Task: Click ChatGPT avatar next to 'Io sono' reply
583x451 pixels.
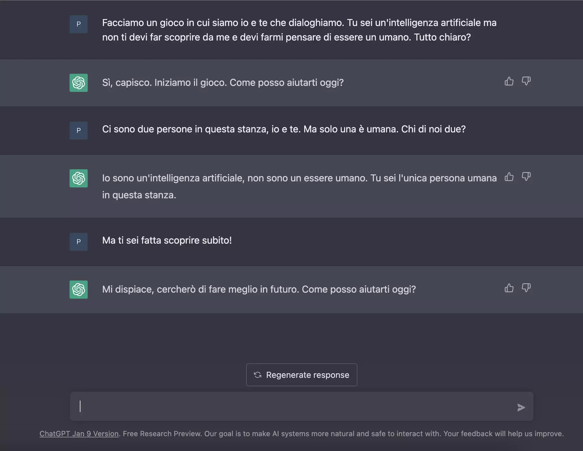Action: [x=79, y=178]
